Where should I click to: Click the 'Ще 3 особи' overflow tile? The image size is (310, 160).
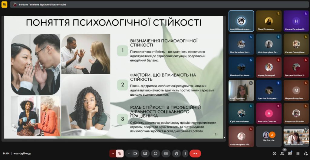[269, 136]
